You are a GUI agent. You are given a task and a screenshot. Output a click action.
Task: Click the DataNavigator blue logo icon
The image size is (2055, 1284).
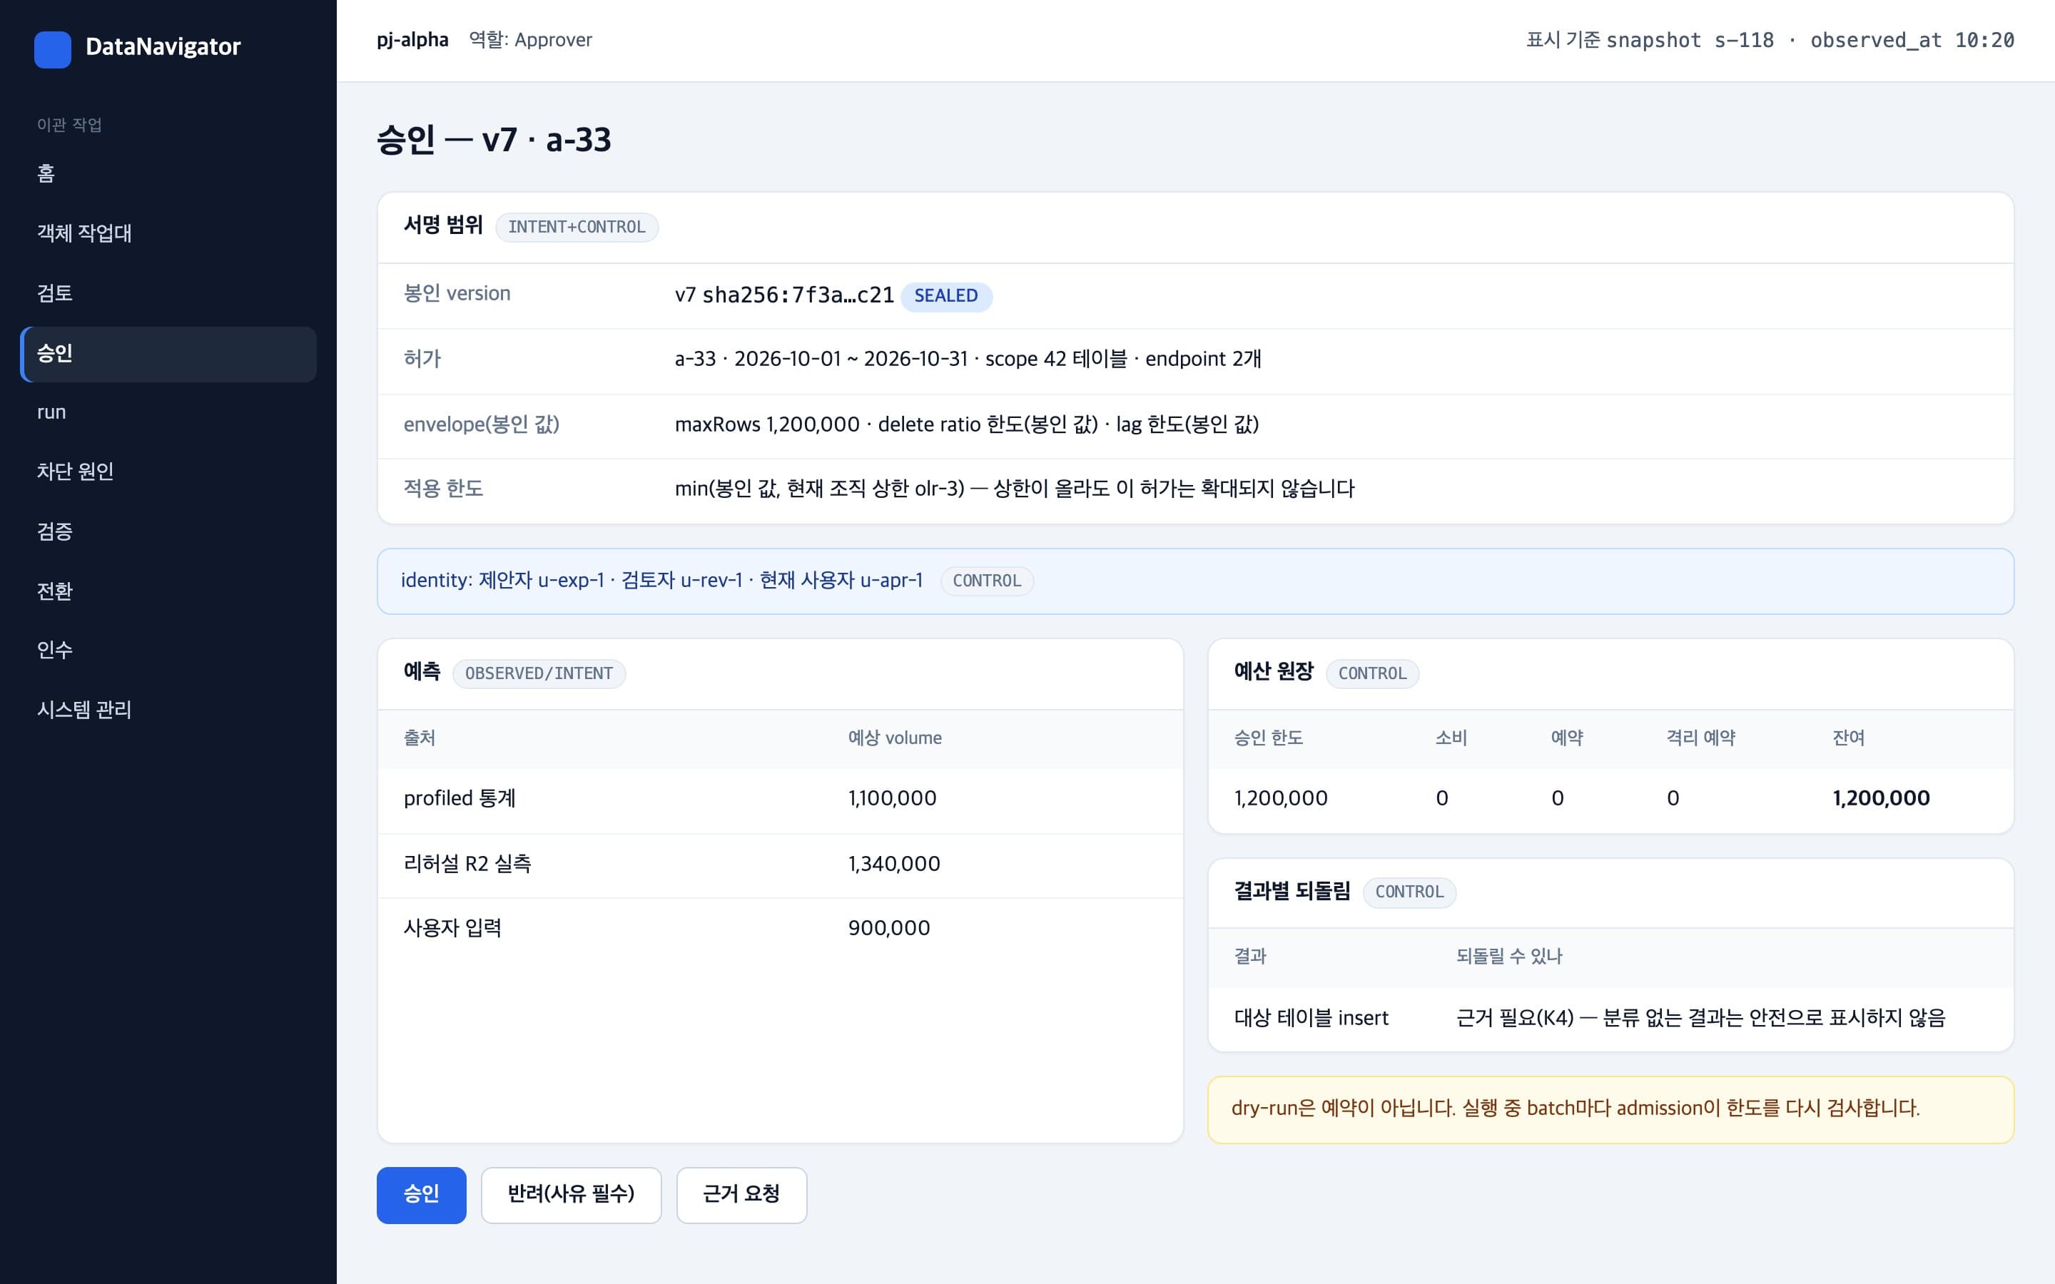(x=53, y=49)
